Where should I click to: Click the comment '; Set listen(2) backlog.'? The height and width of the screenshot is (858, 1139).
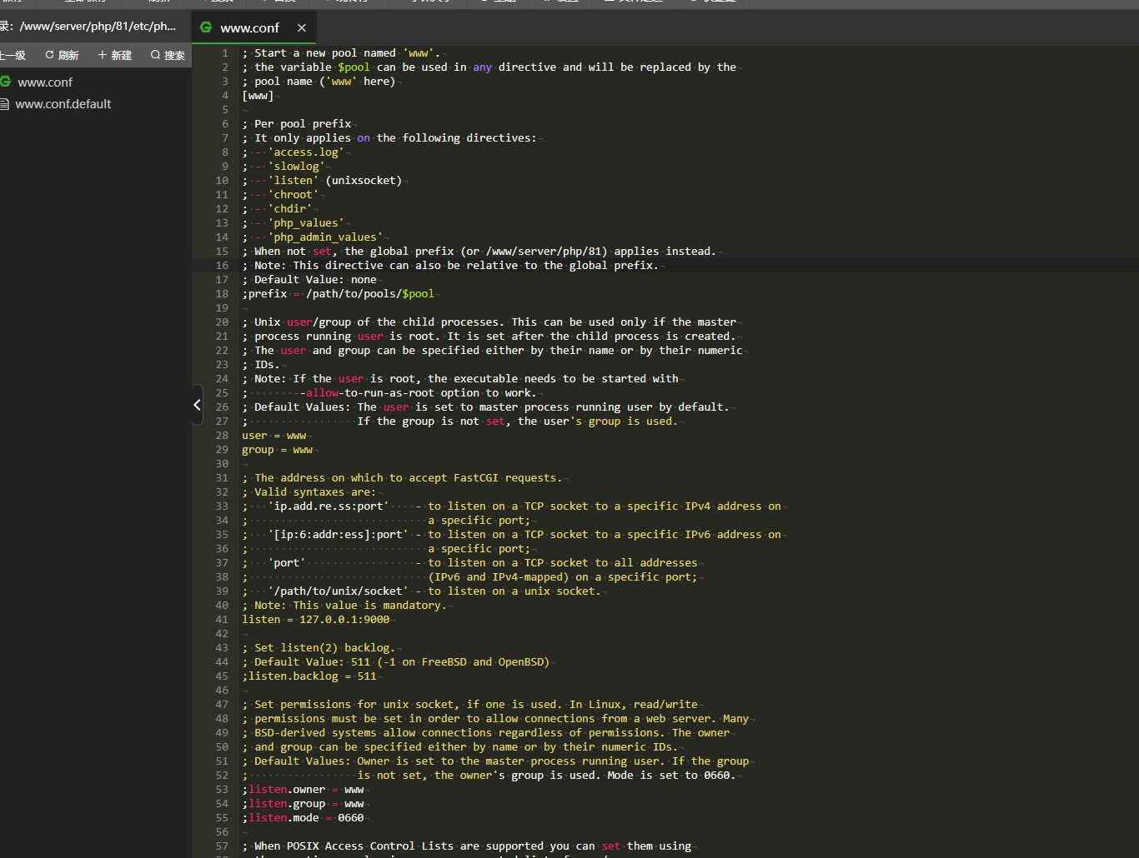319,648
